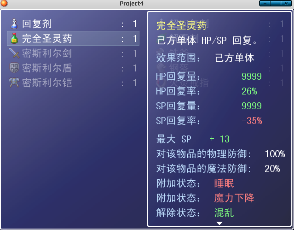
Task: Click the yellow 完全圣灵药 title in detail panel
Action: coord(181,25)
